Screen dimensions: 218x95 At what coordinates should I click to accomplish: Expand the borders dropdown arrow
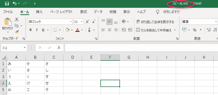point(60,30)
